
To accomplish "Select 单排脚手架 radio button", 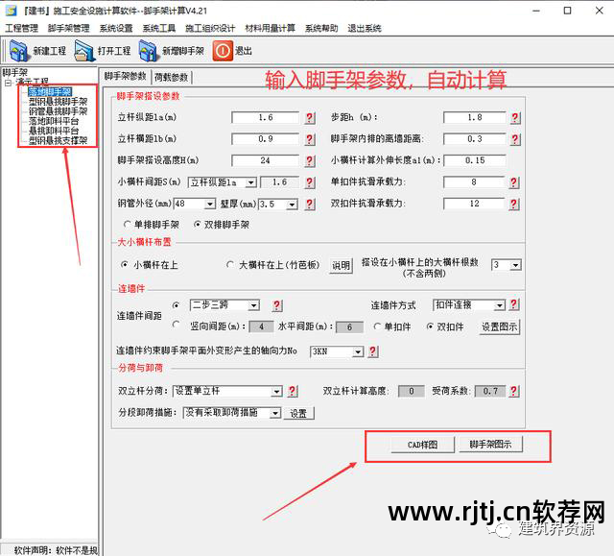I will pos(127,225).
